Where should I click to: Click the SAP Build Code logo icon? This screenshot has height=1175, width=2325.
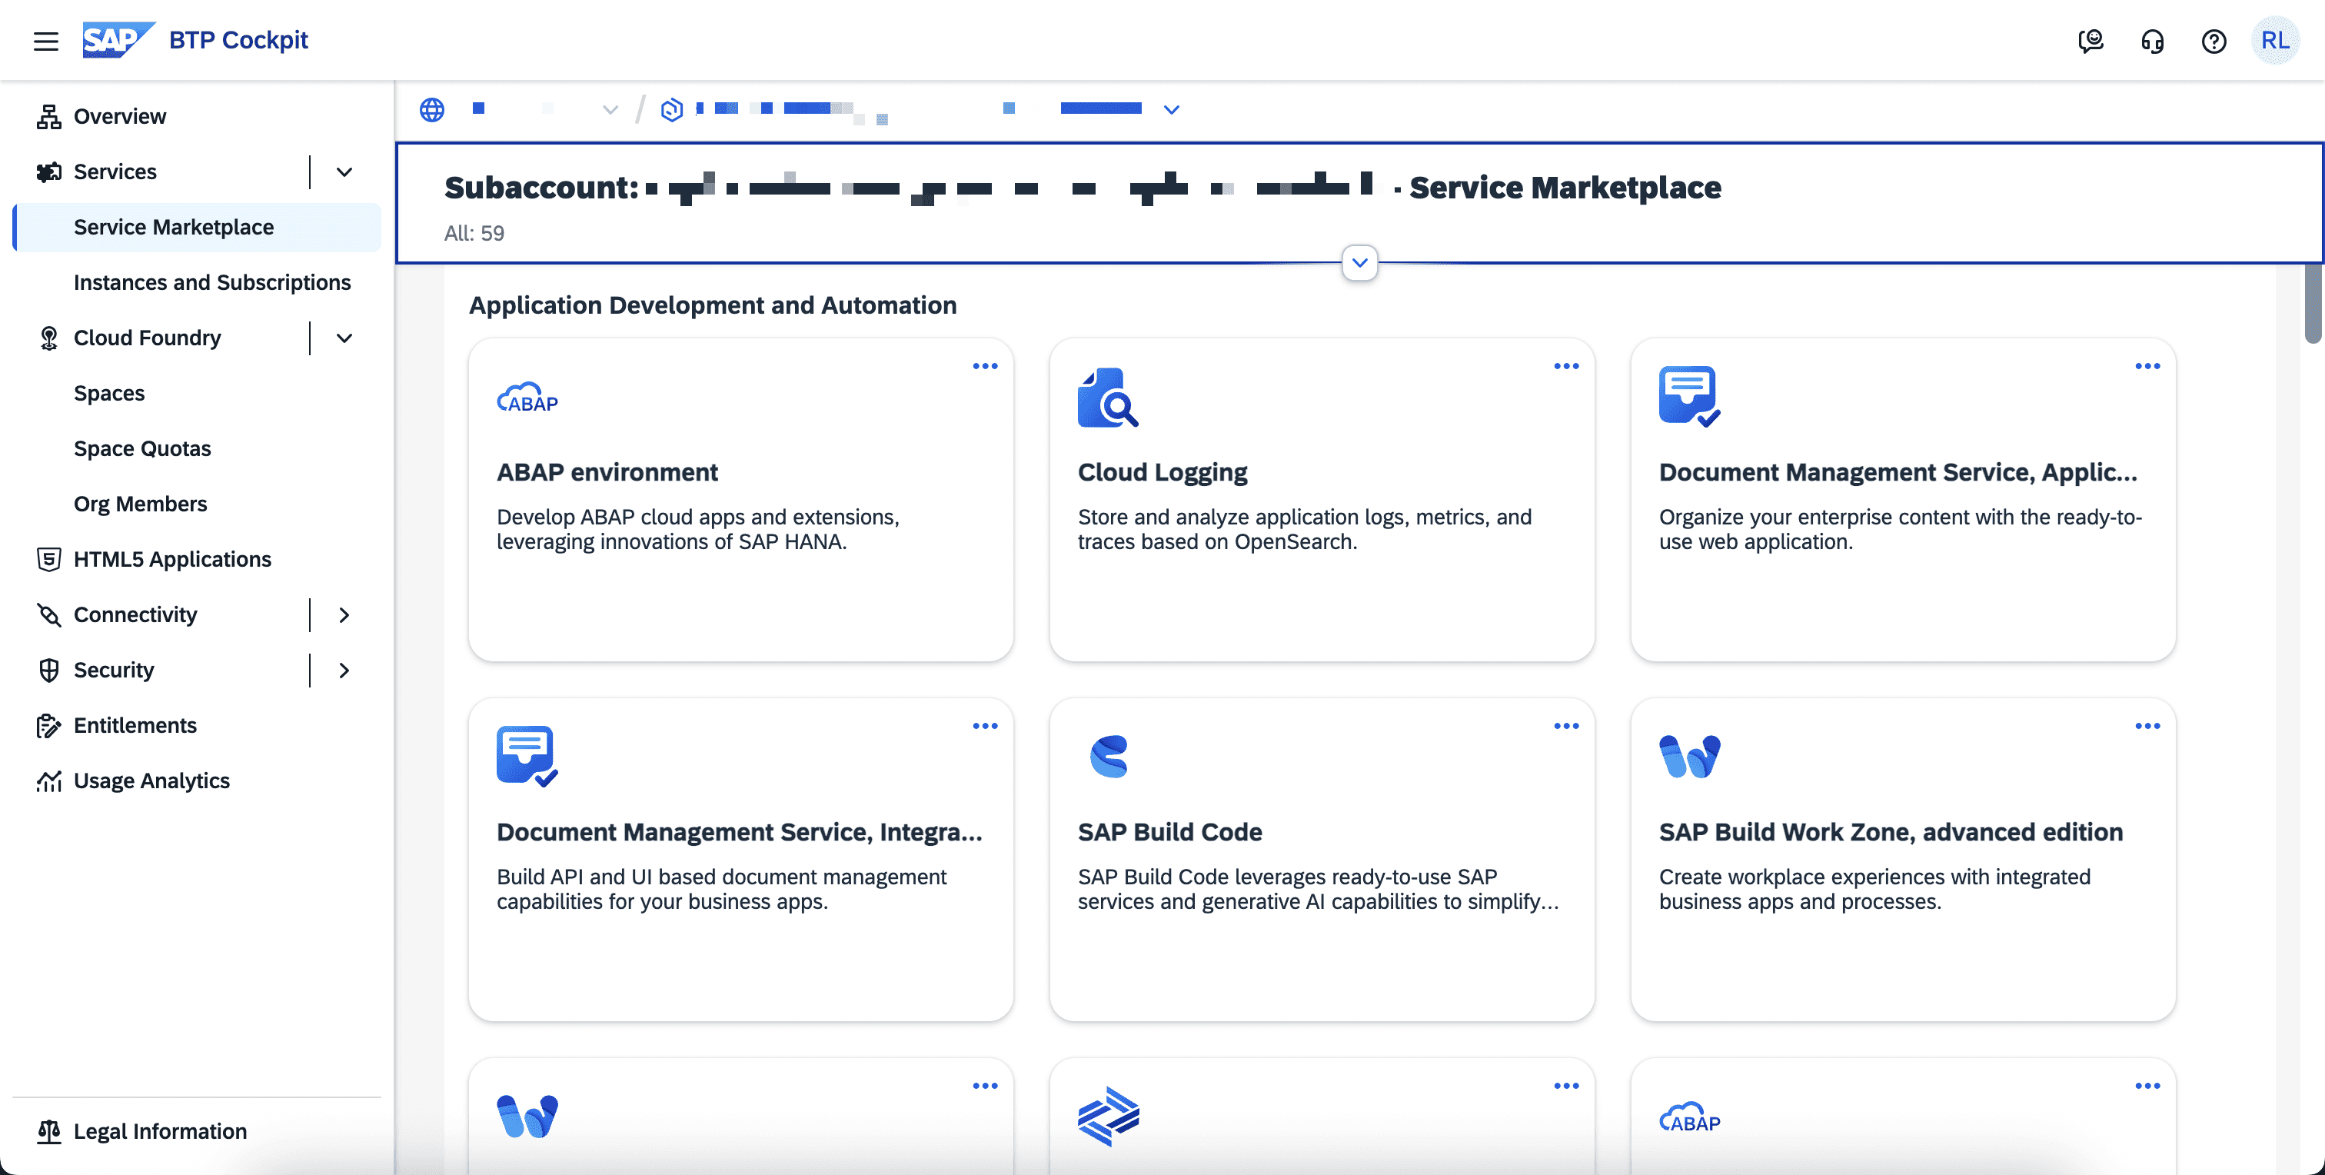pos(1109,756)
